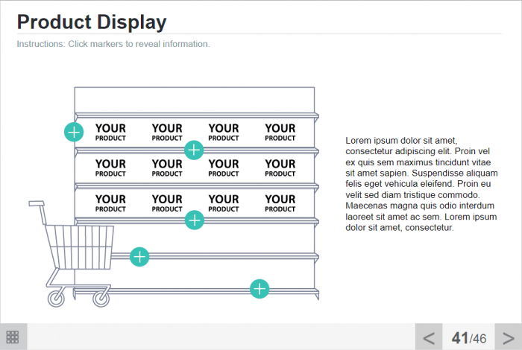The image size is (522, 350).
Task: Select first YOUR PRODUCT label in middle row
Action: pos(110,168)
